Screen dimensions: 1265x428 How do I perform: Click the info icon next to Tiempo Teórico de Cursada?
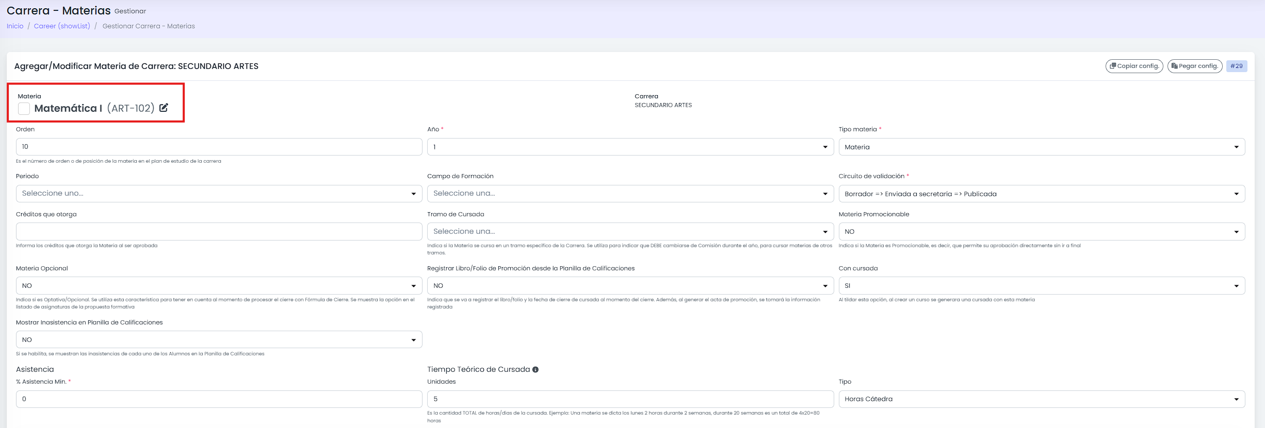tap(536, 369)
